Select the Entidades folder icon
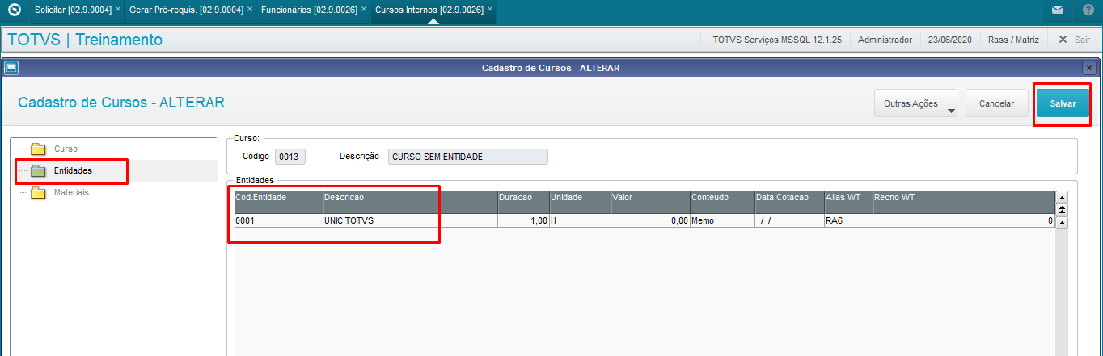 38,170
